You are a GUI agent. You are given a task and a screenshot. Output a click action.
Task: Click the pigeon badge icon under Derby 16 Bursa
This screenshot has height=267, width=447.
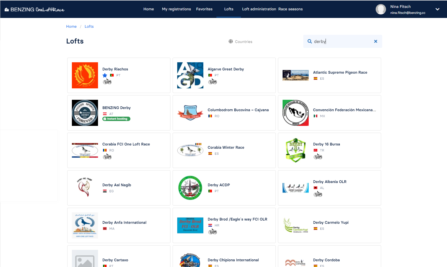pos(318,157)
